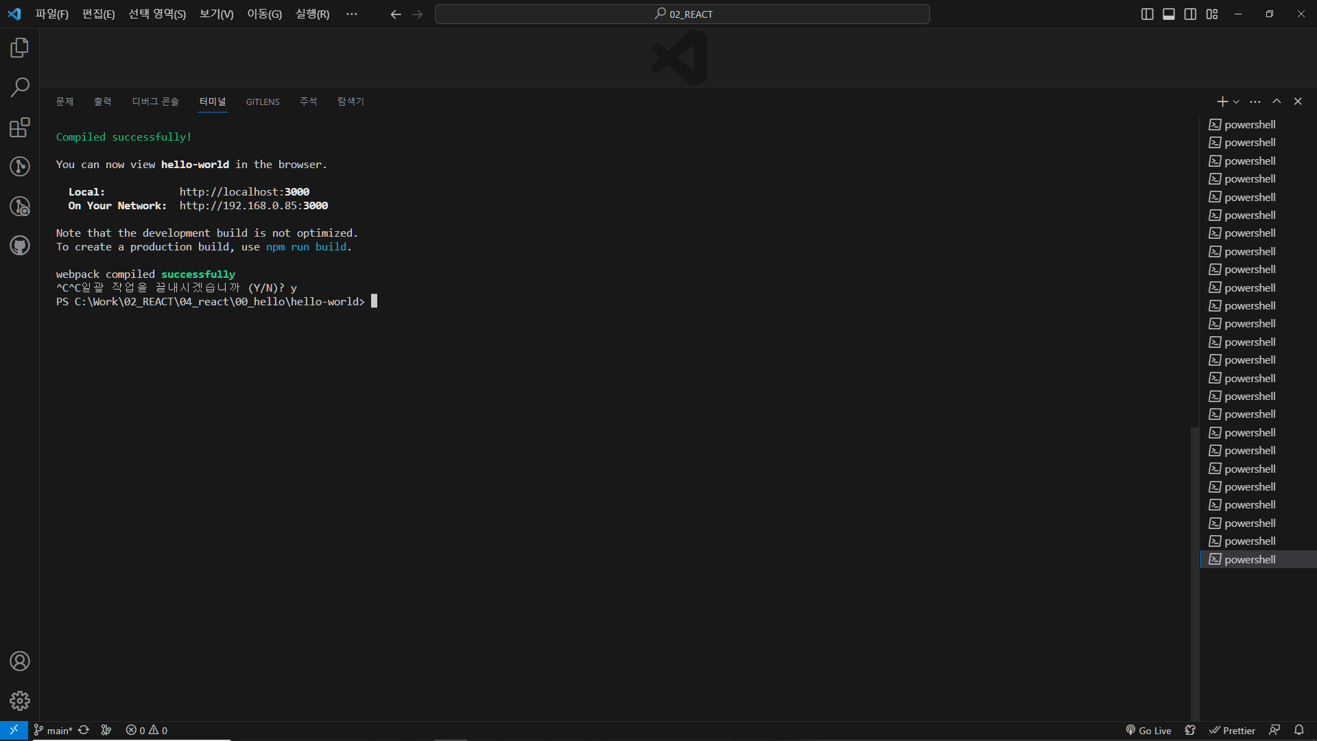Open new terminal launch profile dropdown
1317x741 pixels.
click(x=1236, y=102)
